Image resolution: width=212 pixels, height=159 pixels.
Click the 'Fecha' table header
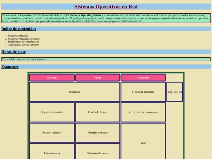[x=98, y=78]
